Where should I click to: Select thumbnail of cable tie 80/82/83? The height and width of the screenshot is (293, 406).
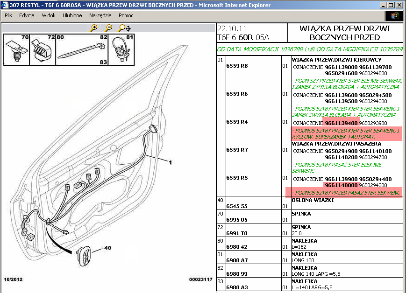(82, 49)
